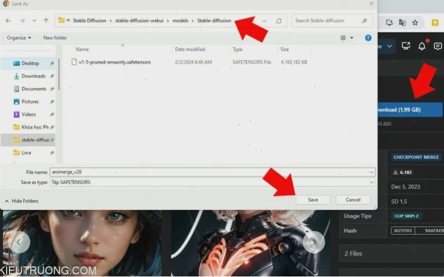
Task: Open notifications bell on the webpage
Action: (422, 46)
